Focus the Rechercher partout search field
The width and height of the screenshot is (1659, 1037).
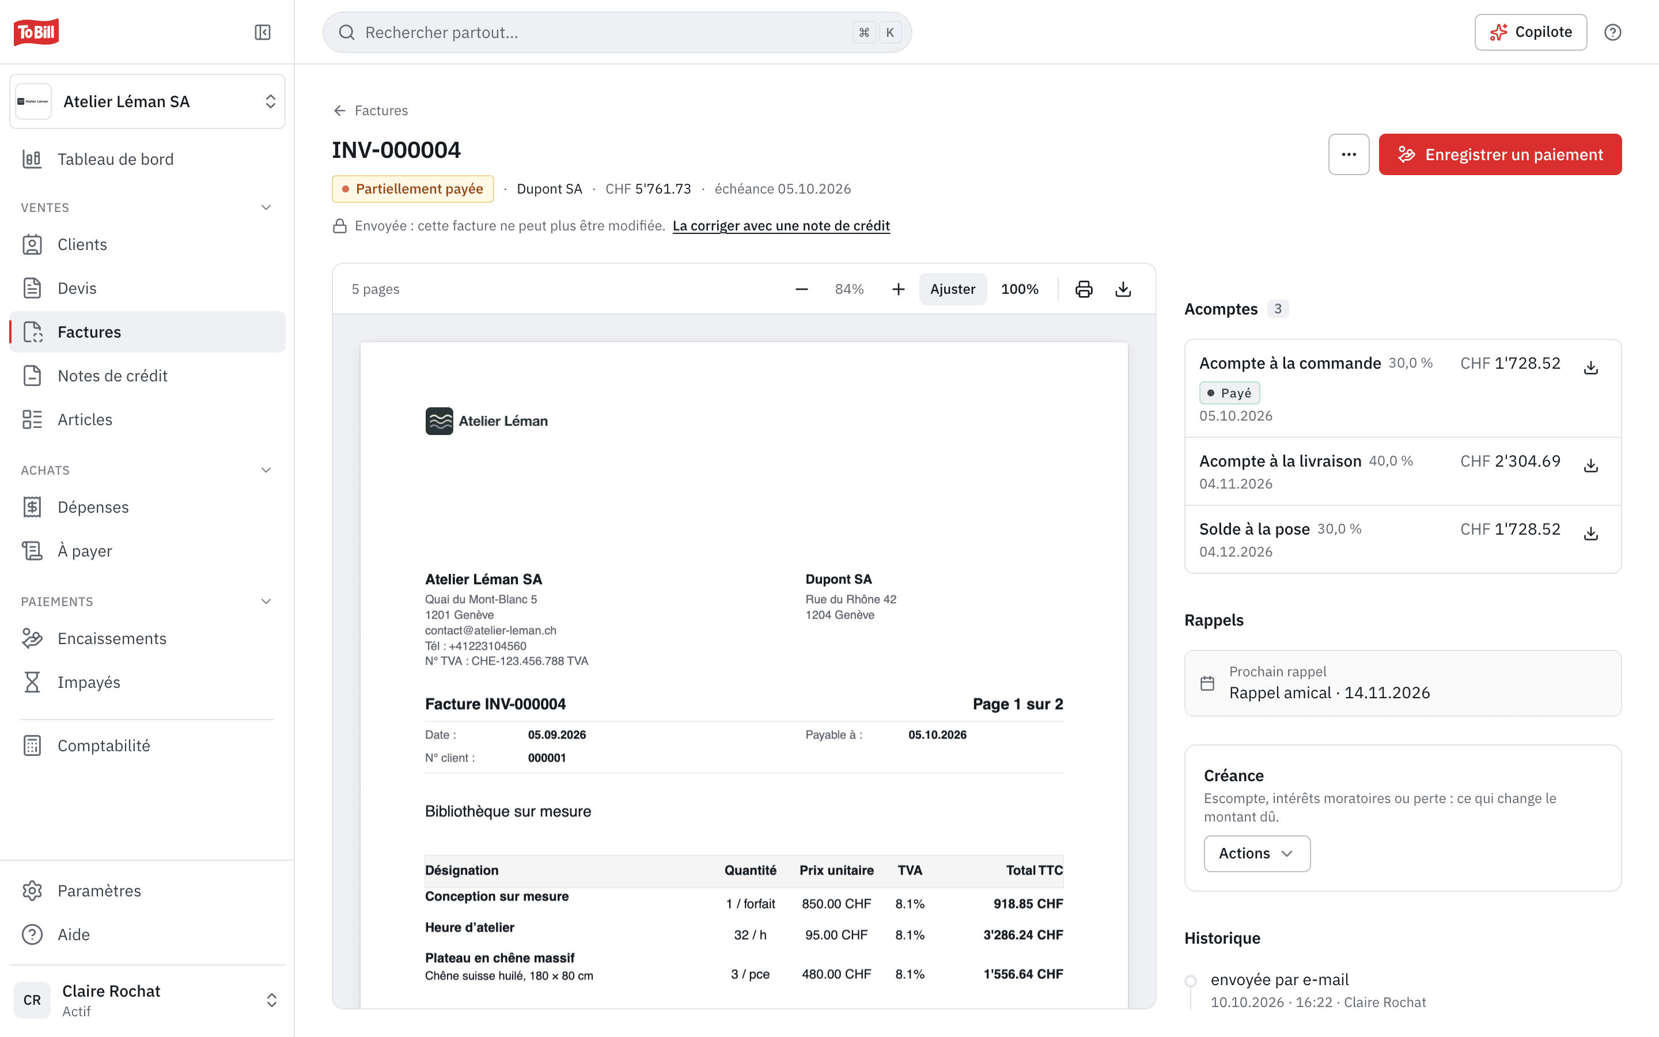pos(617,32)
